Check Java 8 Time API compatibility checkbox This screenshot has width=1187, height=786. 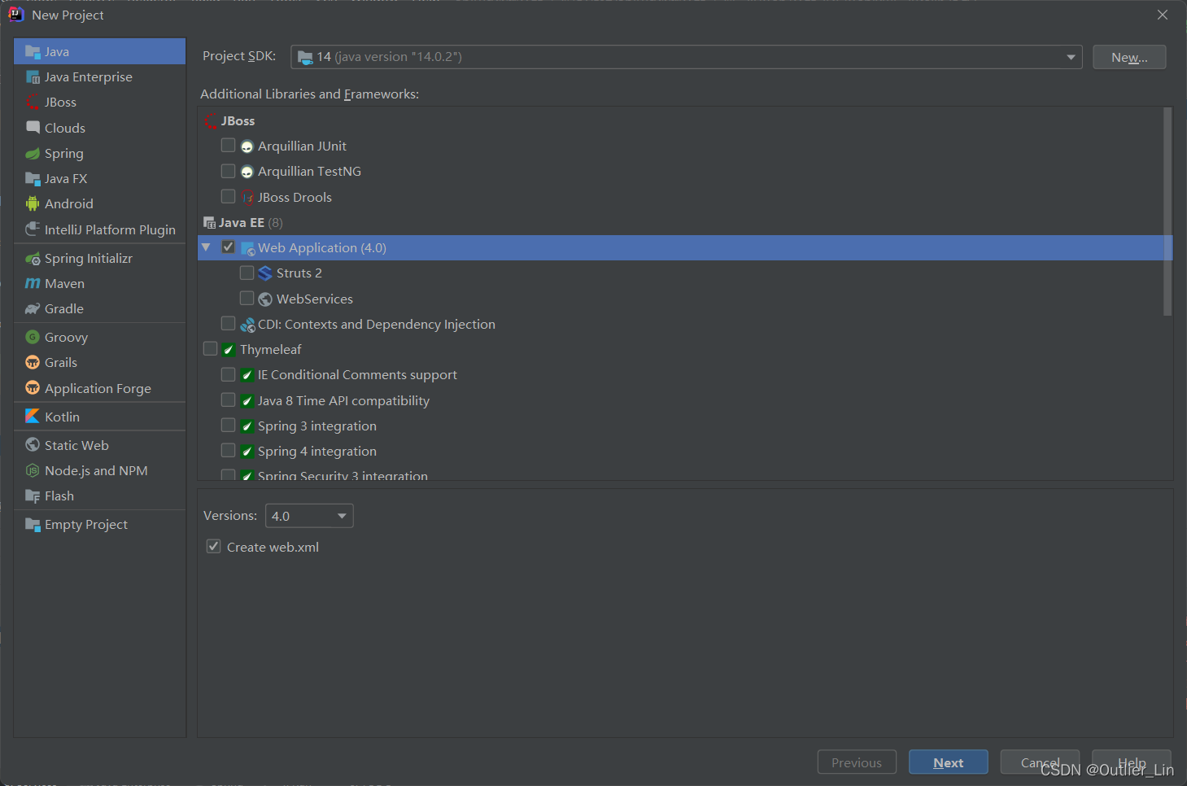coord(229,400)
